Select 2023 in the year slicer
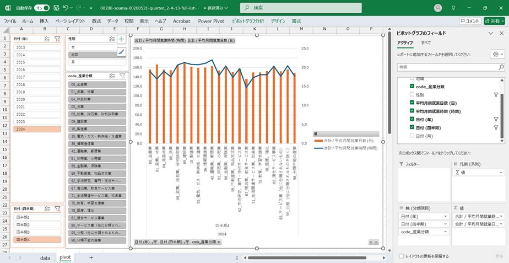Viewport: 509px width, 263px height. [20, 121]
